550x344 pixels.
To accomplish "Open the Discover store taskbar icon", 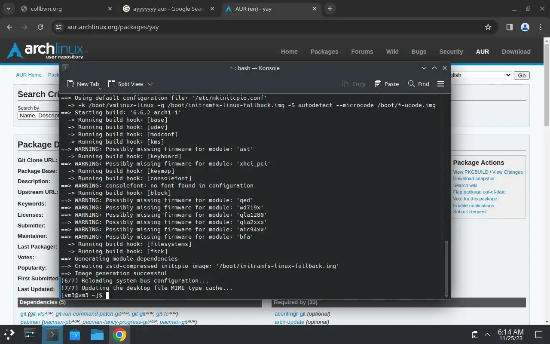I will tap(75, 334).
